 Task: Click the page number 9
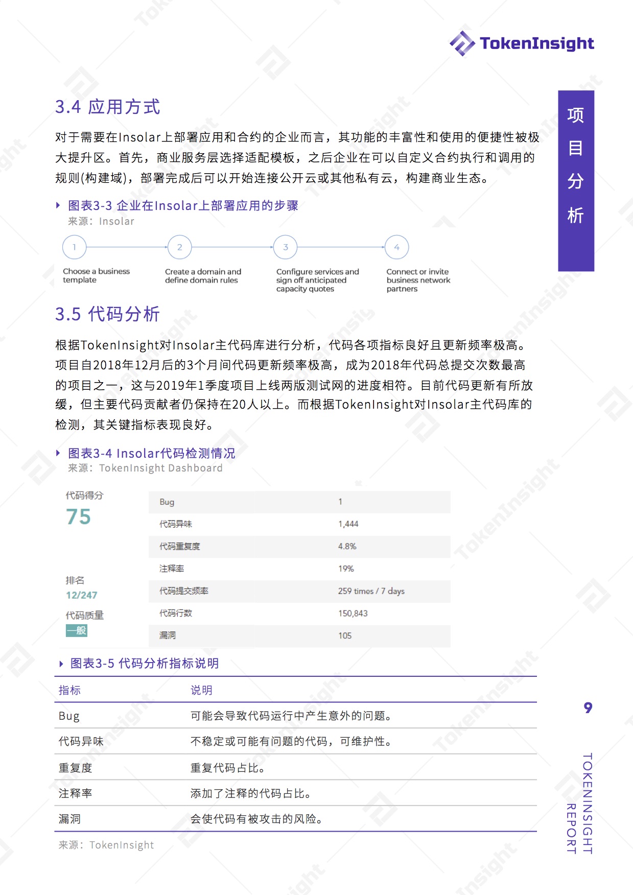tap(588, 708)
